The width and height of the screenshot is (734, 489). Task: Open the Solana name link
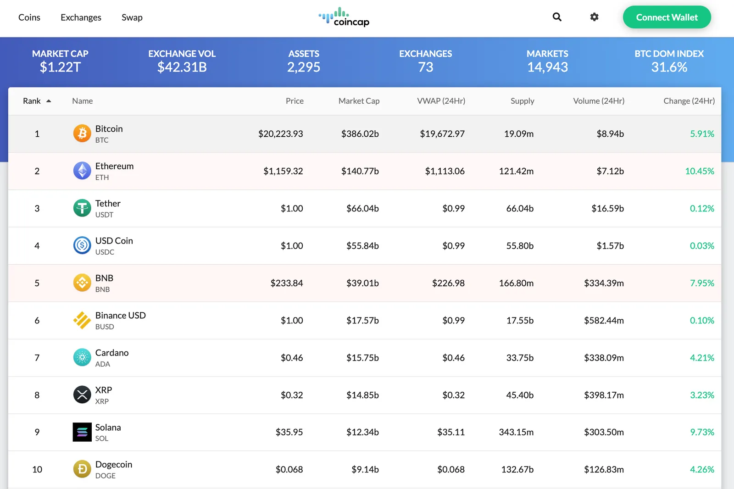click(108, 427)
